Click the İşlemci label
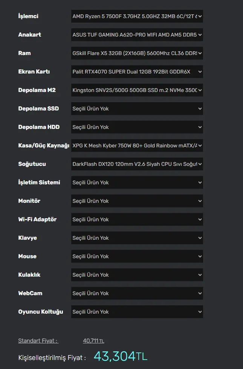Image resolution: width=243 pixels, height=369 pixels. tap(28, 16)
